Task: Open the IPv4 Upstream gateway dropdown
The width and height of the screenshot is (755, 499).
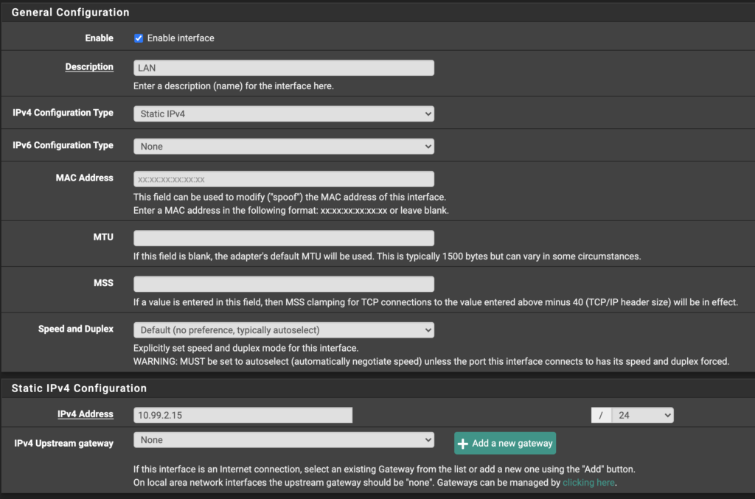Action: pyautogui.click(x=283, y=440)
